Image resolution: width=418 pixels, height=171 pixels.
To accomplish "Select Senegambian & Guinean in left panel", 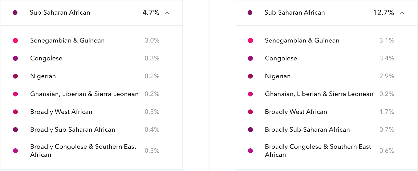I will click(x=67, y=40).
